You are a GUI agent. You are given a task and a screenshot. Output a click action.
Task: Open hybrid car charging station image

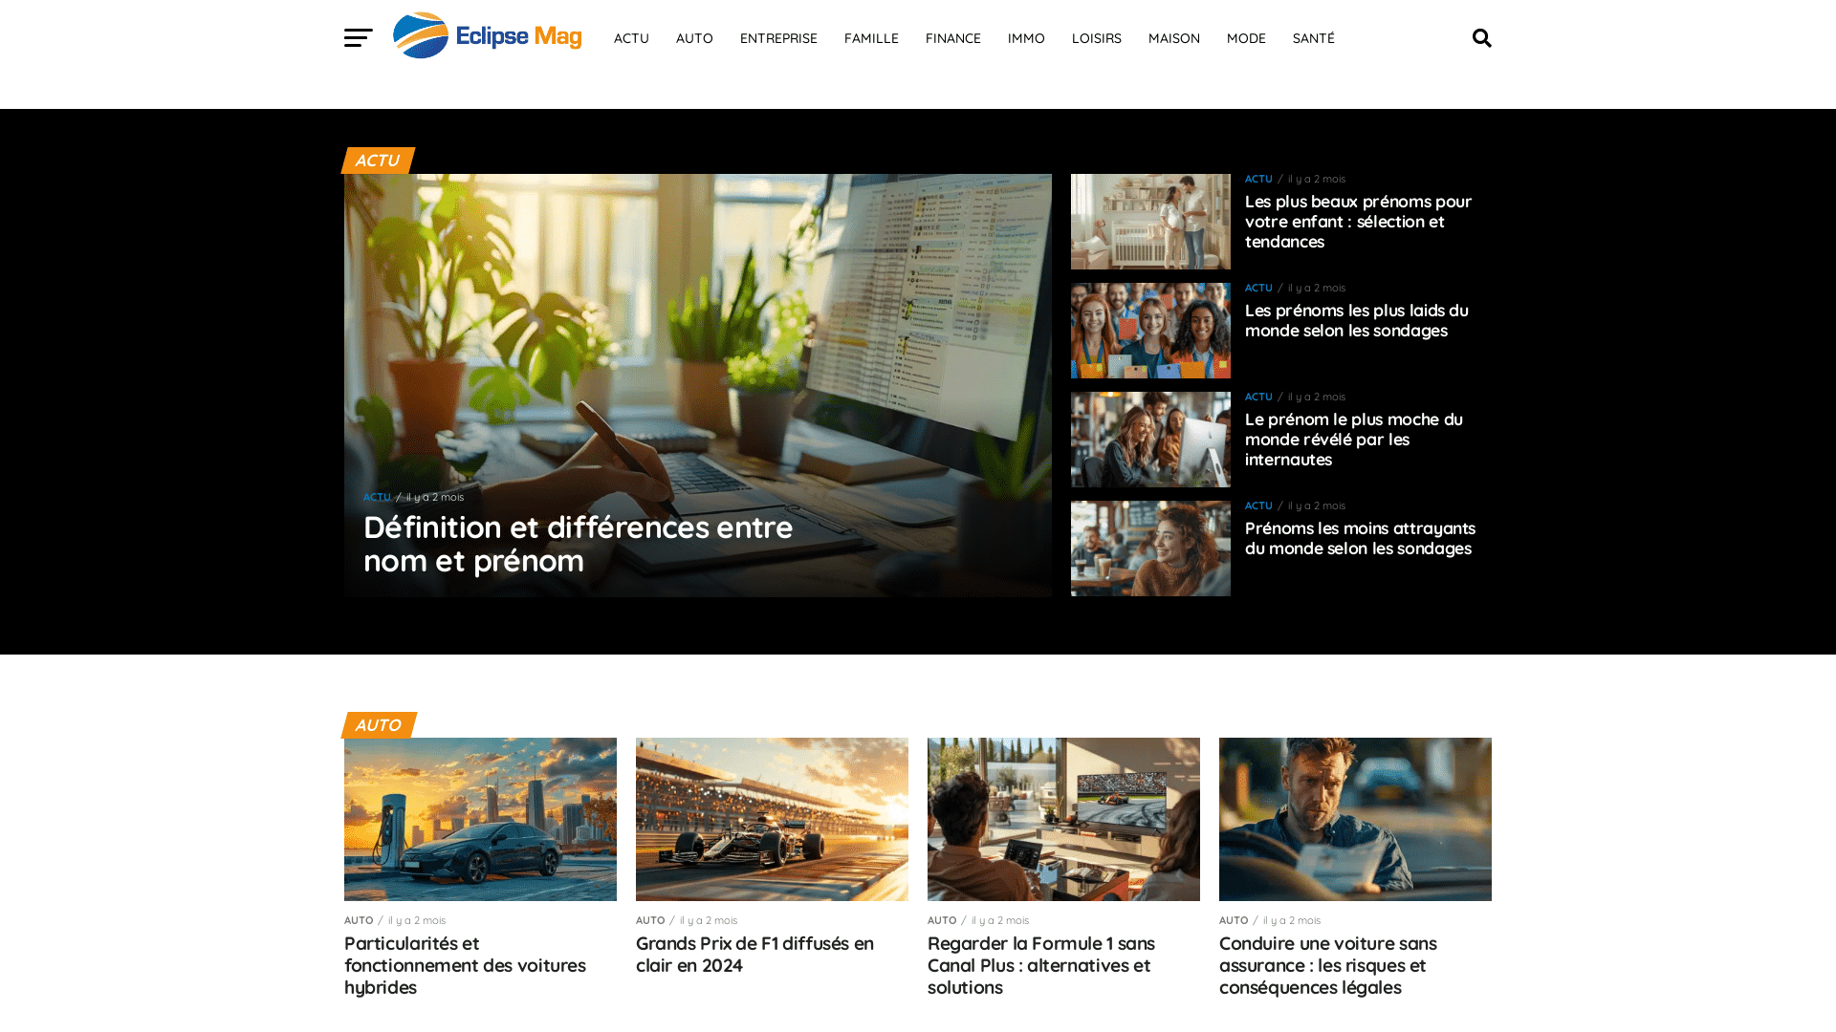click(480, 819)
